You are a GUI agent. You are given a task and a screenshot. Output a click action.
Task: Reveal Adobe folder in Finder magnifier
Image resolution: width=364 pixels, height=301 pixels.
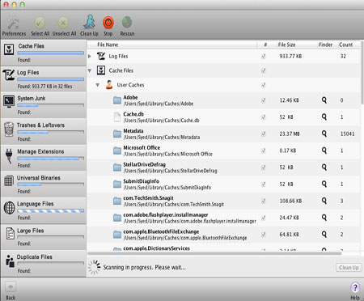click(324, 100)
